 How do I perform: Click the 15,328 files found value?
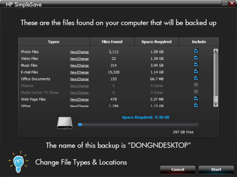click(114, 72)
